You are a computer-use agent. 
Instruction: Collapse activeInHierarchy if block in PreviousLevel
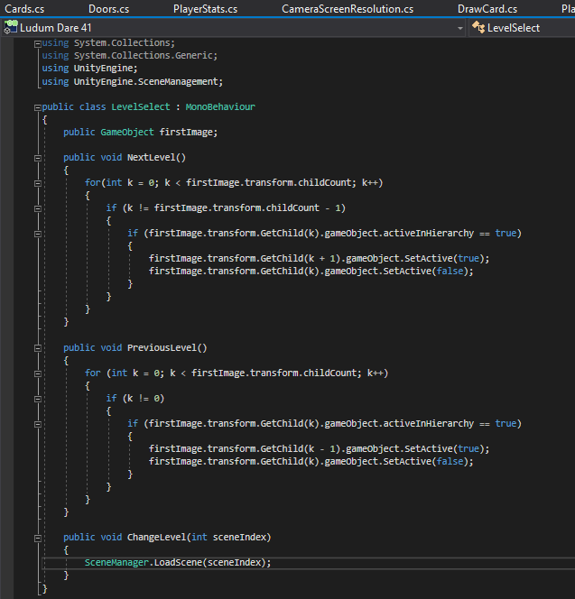[38, 424]
